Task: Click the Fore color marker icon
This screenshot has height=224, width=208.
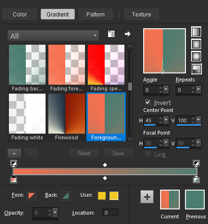Action: tap(31, 196)
